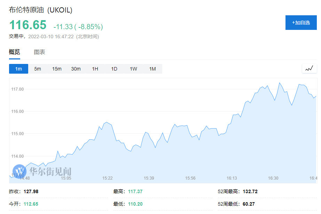Click the 114.00 y-axis label
Image resolution: width=321 pixels, height=214 pixels.
(x=17, y=156)
